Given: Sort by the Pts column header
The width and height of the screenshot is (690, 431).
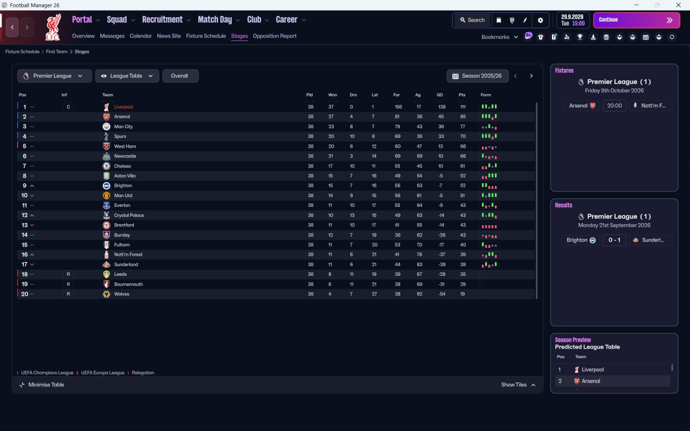Looking at the screenshot, I should pyautogui.click(x=462, y=95).
